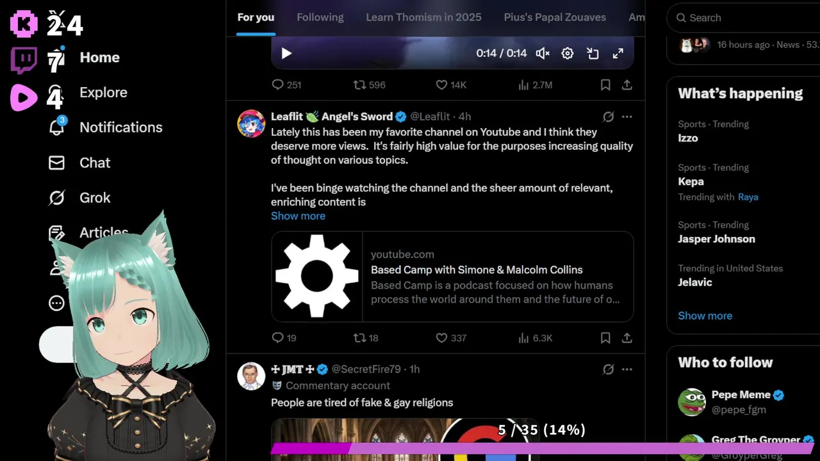Open more options on JMT's post
The height and width of the screenshot is (461, 820).
pos(627,369)
